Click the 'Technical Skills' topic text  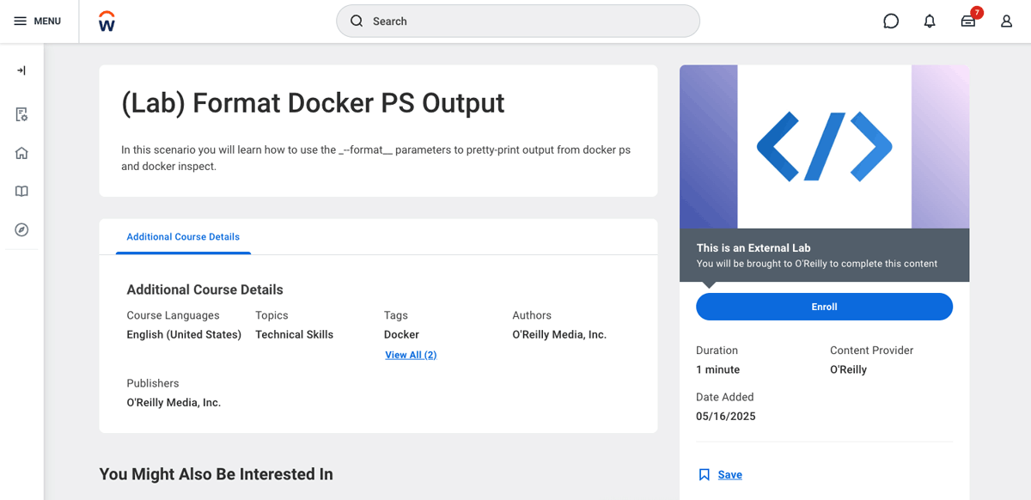tap(294, 334)
